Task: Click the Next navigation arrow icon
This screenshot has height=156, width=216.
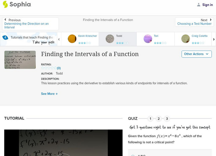Action: pos(210,19)
